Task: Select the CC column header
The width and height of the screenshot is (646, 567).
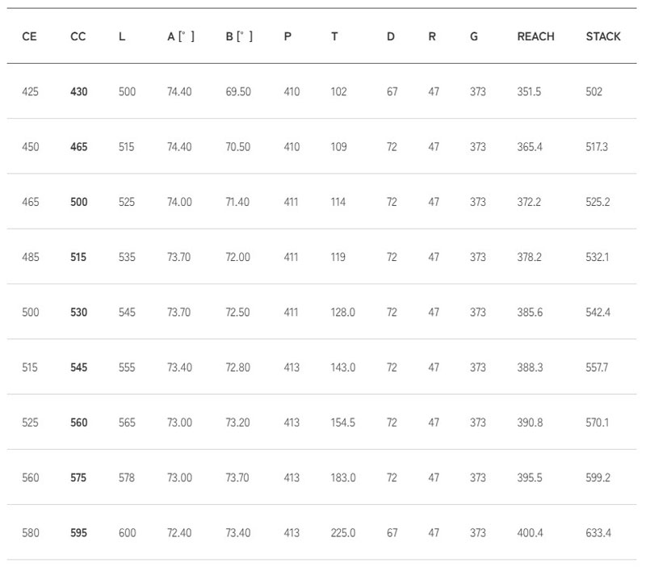Action: pyautogui.click(x=78, y=36)
